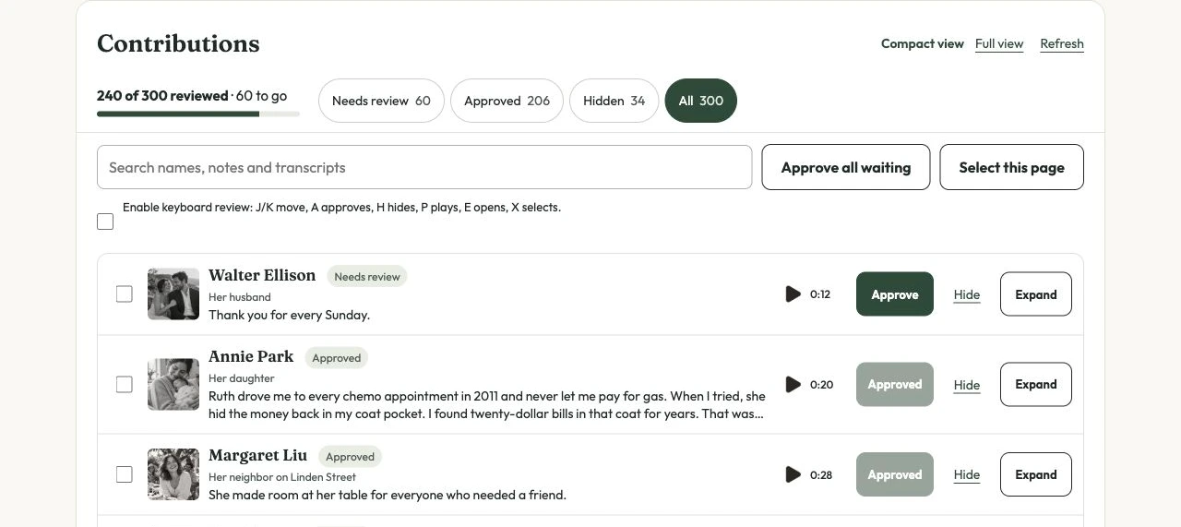Click the Walter Ellison name
The height and width of the screenshot is (527, 1181).
[262, 275]
